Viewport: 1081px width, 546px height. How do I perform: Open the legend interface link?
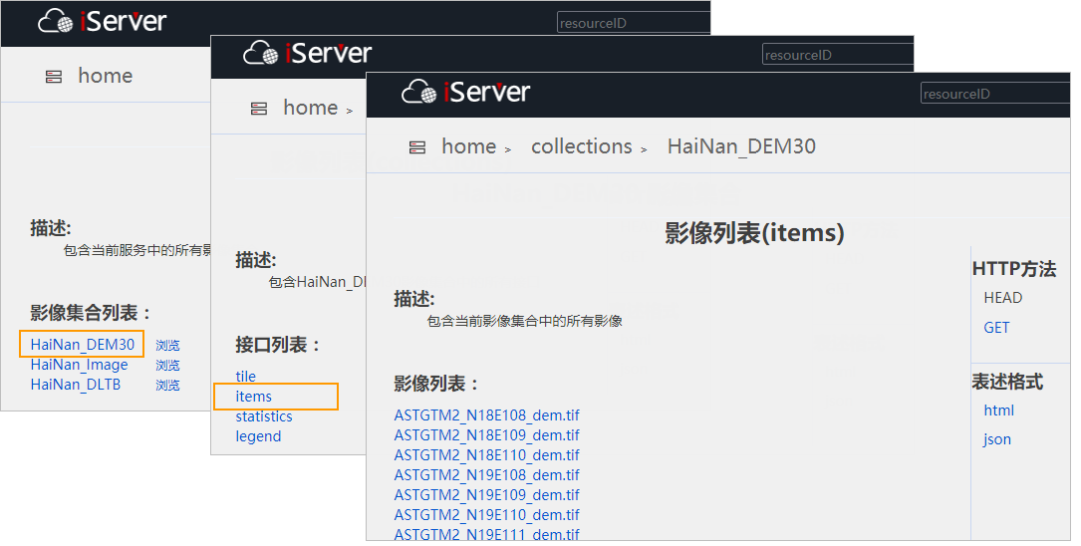coord(258,436)
